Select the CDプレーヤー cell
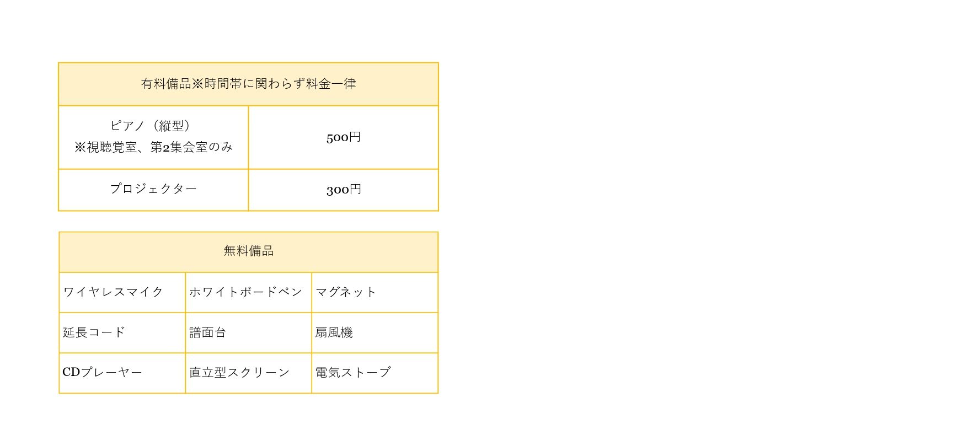Screen dimensions: 968x430 click(122, 373)
